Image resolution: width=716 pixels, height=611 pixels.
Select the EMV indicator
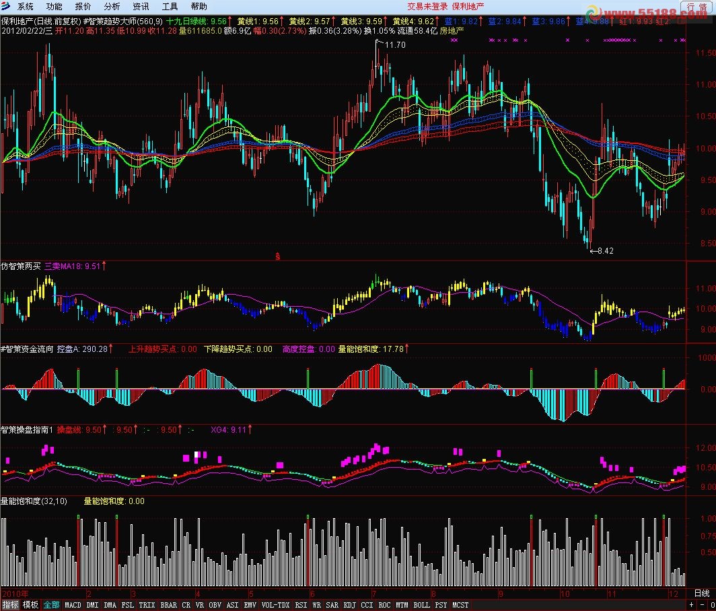[250, 604]
